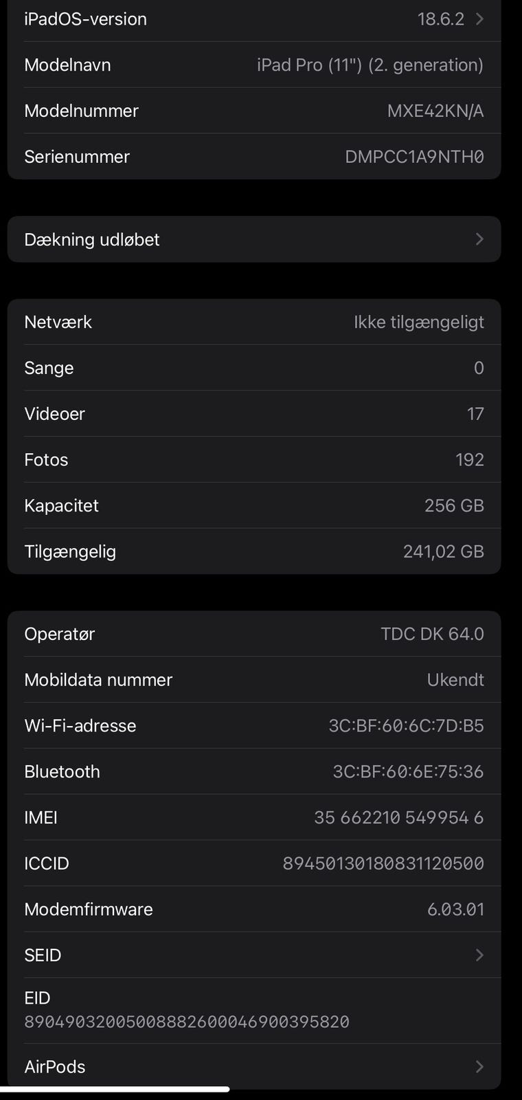
Task: Tap the Modelnummer value MXE42KN/A
Action: [x=435, y=111]
